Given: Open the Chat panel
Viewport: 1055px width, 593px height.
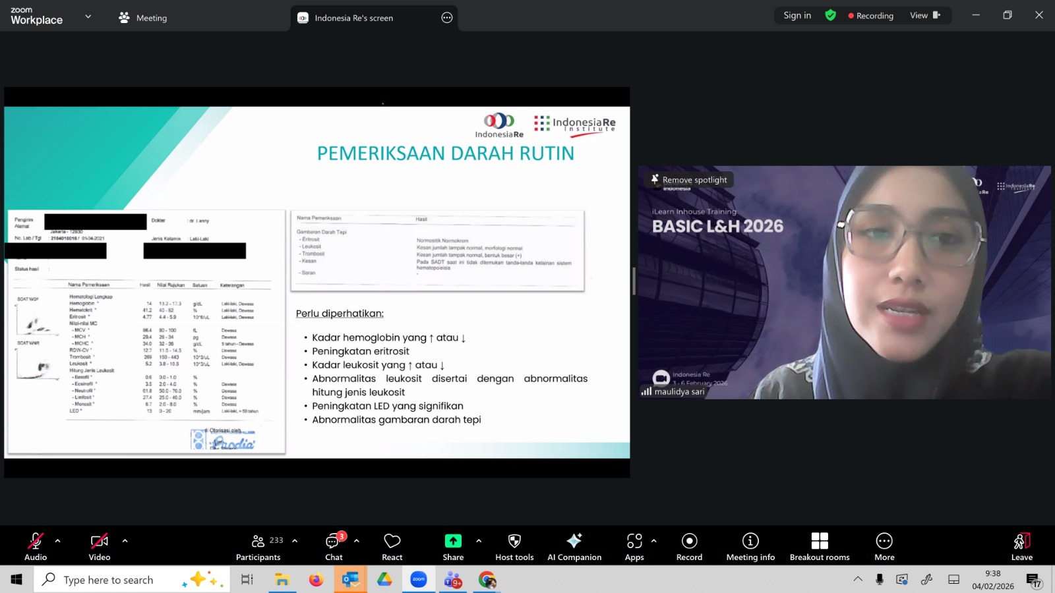Looking at the screenshot, I should [x=334, y=546].
